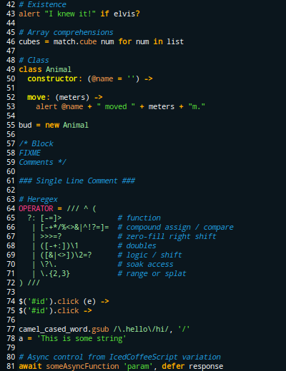Click "# Async control from IcedCoffeeScript variation"
The height and width of the screenshot is (371, 286).
[120, 357]
